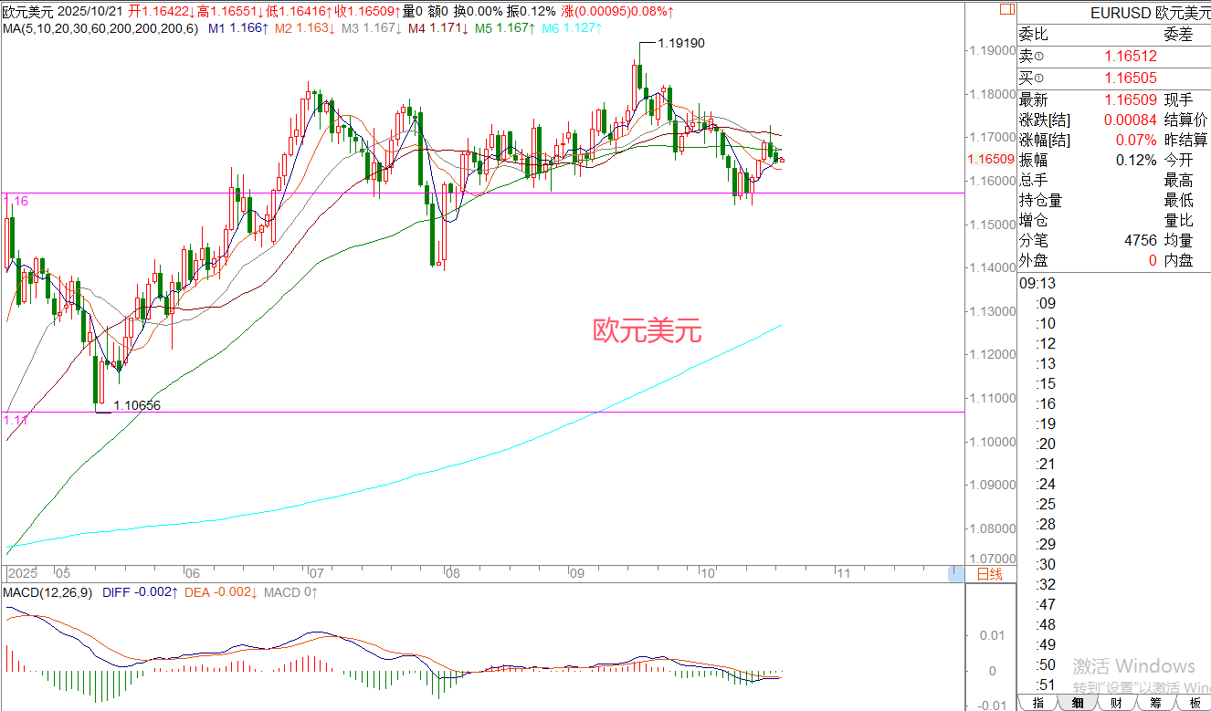Click the circled marker next to 买 label
Image resolution: width=1211 pixels, height=711 pixels.
coord(1037,78)
